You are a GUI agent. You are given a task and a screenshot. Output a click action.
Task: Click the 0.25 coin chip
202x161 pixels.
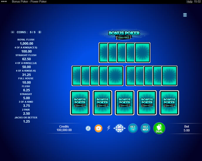[119, 128]
